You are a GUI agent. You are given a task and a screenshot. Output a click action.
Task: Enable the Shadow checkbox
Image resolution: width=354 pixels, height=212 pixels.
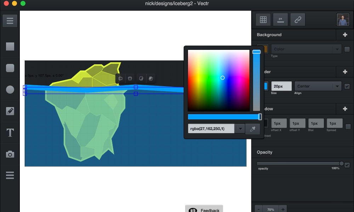click(x=348, y=126)
